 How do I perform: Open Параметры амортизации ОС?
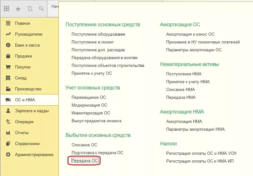click(194, 50)
